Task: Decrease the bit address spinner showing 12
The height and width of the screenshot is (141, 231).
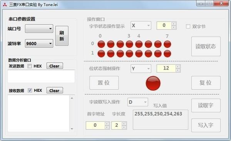Action: pos(178,70)
